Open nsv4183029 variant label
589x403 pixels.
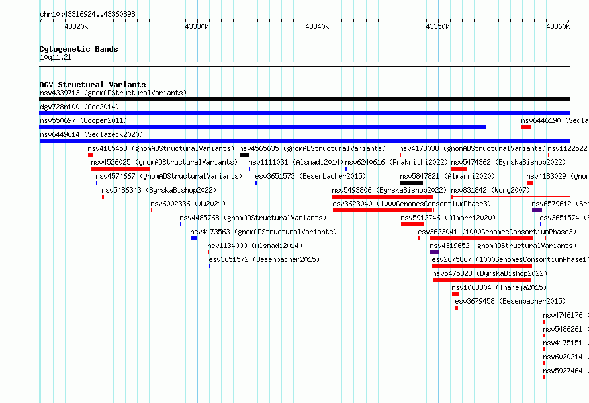(x=557, y=176)
